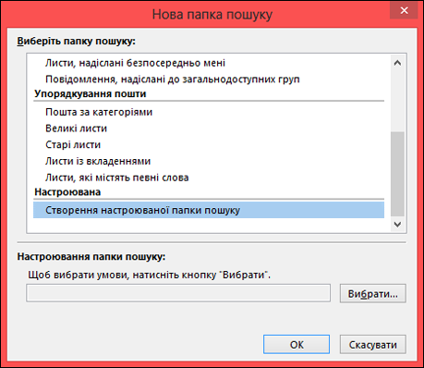Select Повідомлення, надіслані до загальнодоступних груп

209,80
